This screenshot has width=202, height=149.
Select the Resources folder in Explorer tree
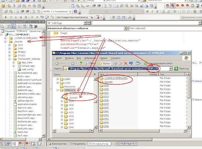[x=69, y=87]
